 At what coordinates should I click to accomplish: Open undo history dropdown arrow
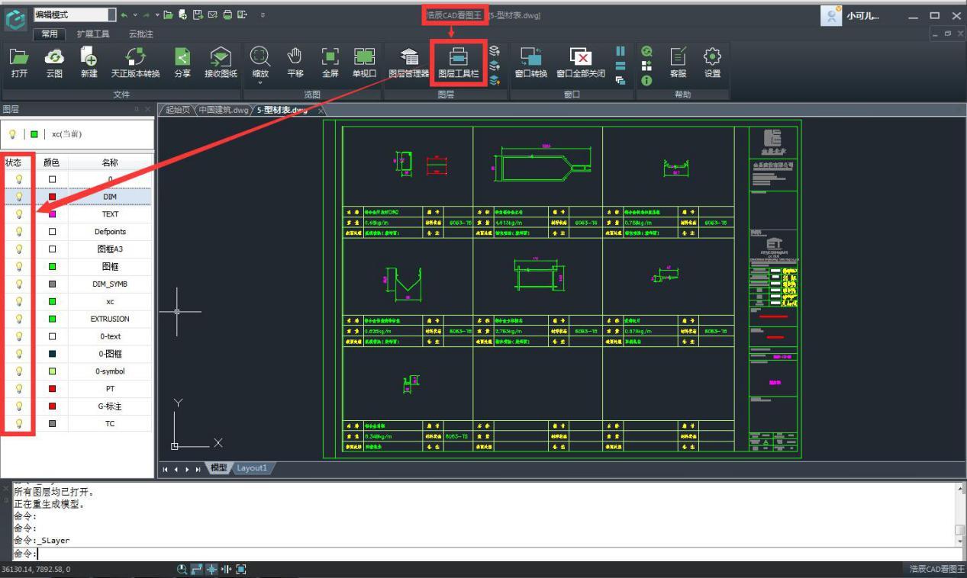[x=136, y=14]
